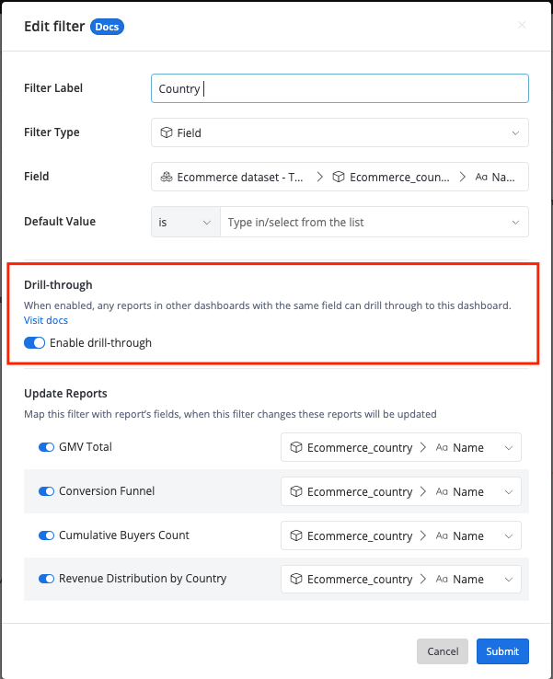Open the Filter Type dropdown
This screenshot has height=679, width=553.
coord(340,132)
